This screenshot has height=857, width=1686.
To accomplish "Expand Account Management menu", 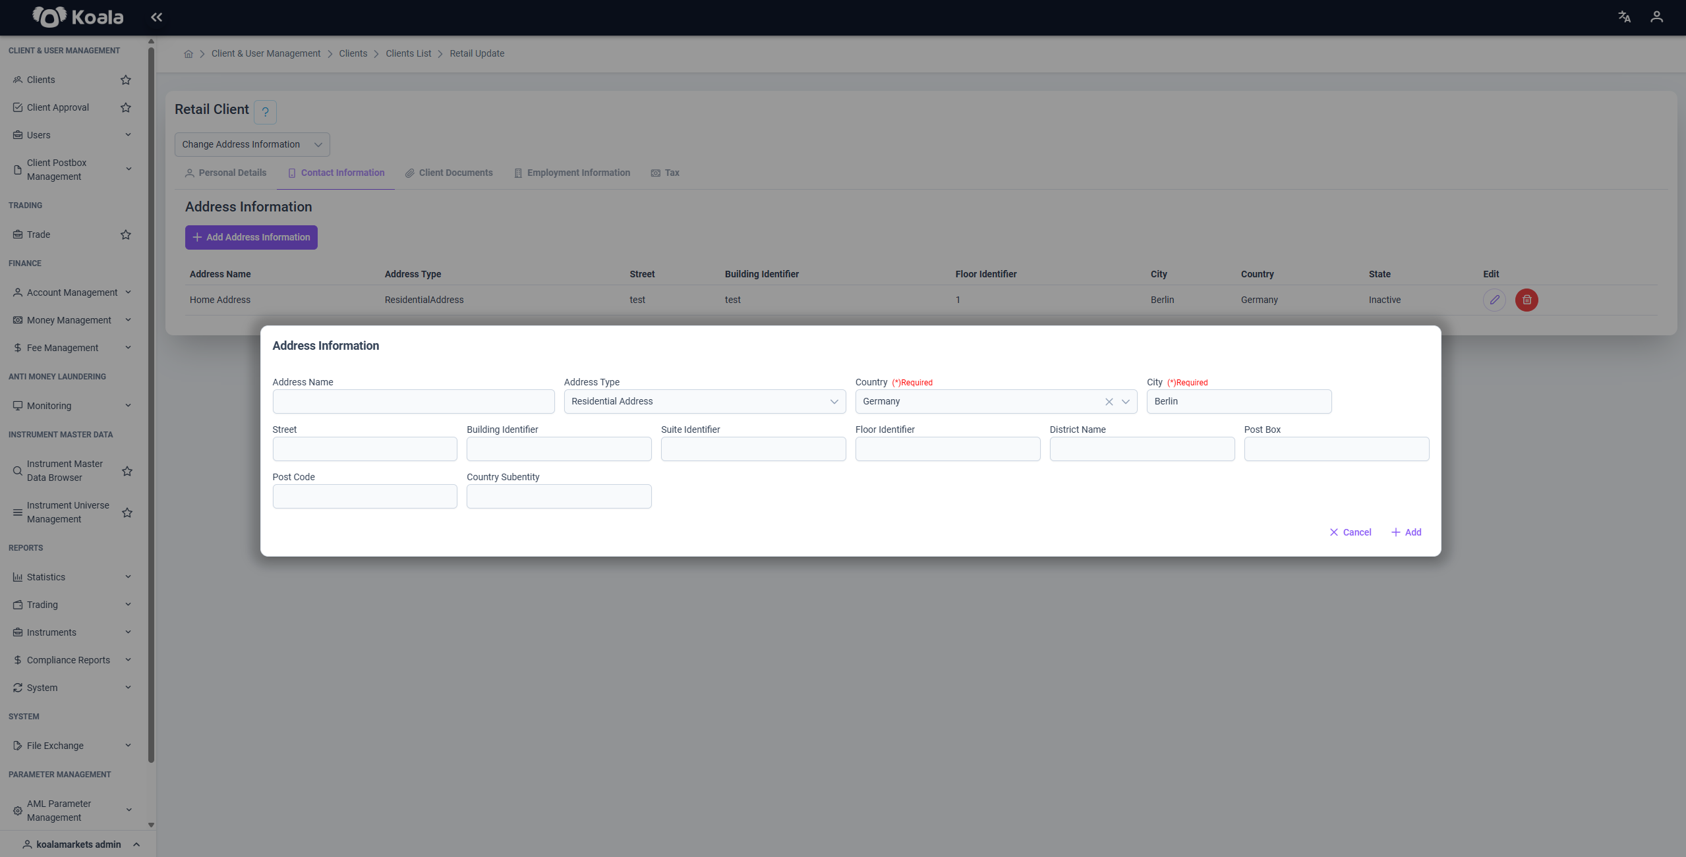I will click(128, 292).
